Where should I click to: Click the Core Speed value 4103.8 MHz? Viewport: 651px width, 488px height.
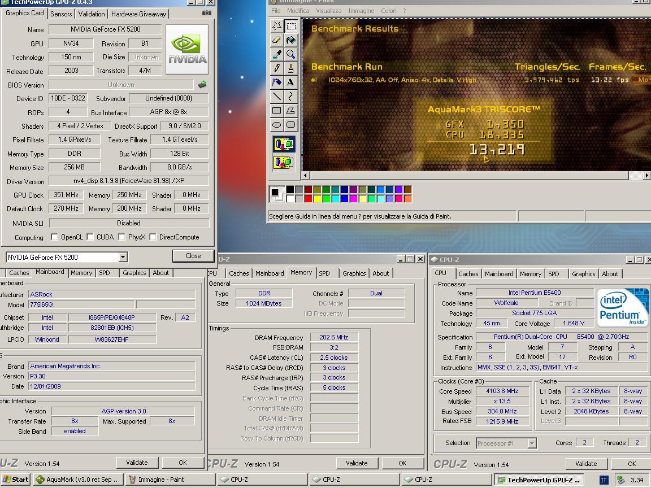[x=502, y=391]
